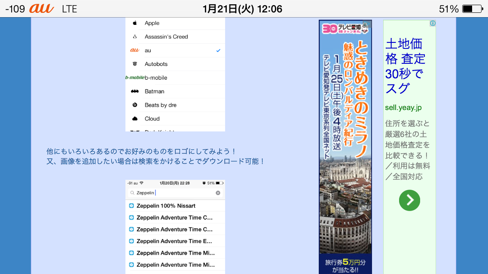The image size is (488, 274).
Task: Select the Autobots list entry
Action: tap(175, 64)
